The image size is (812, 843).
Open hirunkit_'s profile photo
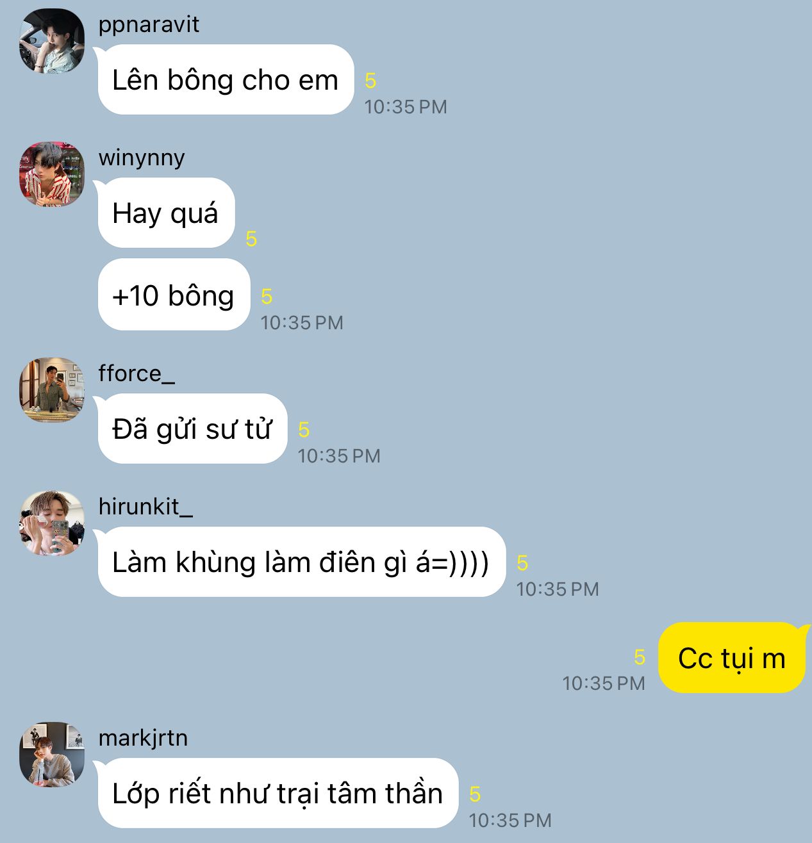52,523
